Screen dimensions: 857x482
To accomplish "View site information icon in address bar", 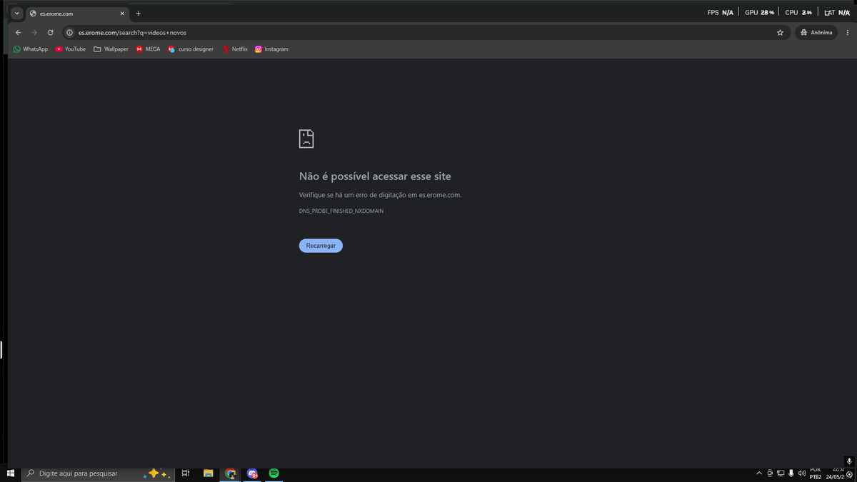I will 70,32.
